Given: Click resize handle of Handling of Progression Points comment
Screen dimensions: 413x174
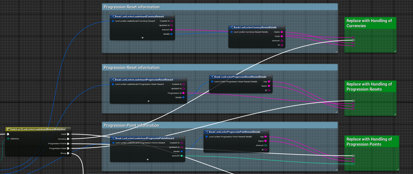Looking at the screenshot, I should (398, 169).
